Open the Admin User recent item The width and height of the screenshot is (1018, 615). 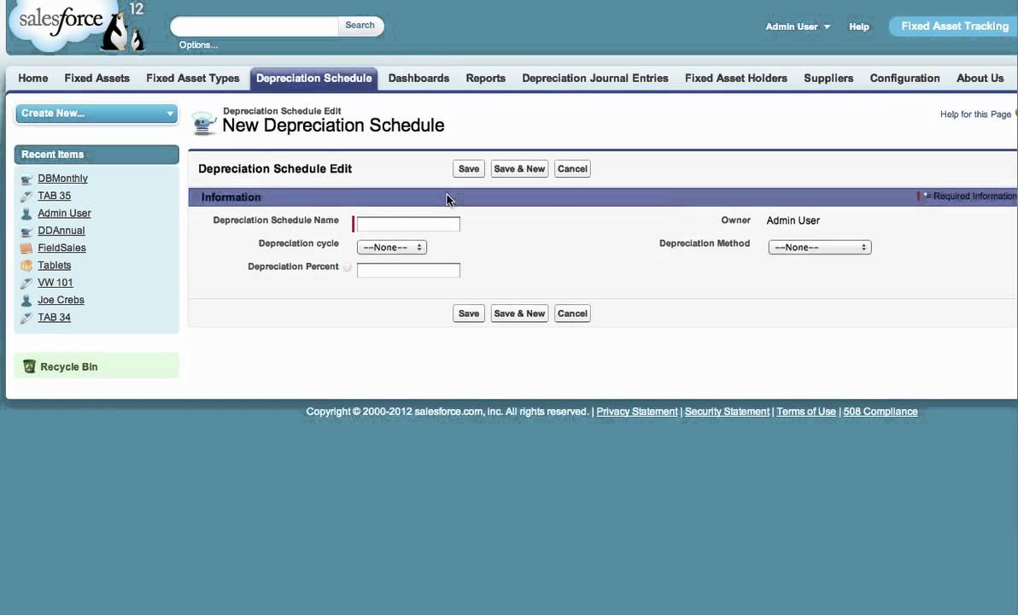64,213
